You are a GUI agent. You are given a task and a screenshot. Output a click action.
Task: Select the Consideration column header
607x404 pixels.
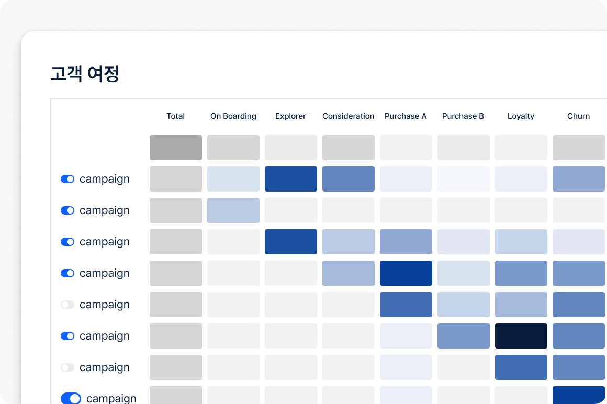tap(349, 116)
